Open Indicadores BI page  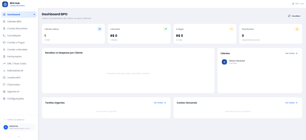[19, 71]
